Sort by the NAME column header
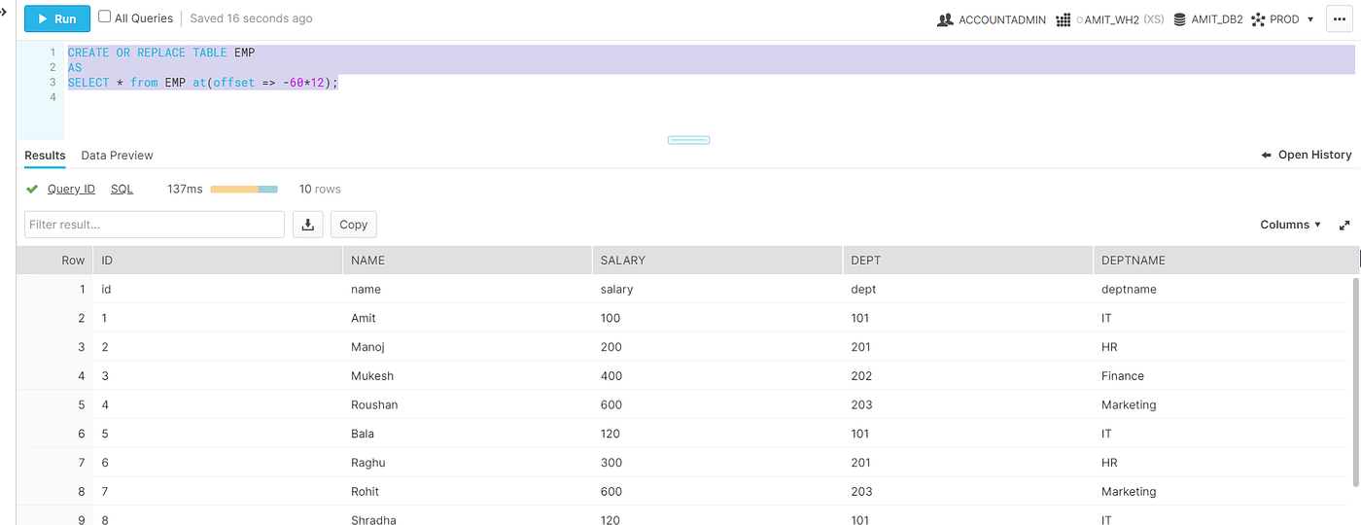The height and width of the screenshot is (525, 1361). tap(468, 260)
